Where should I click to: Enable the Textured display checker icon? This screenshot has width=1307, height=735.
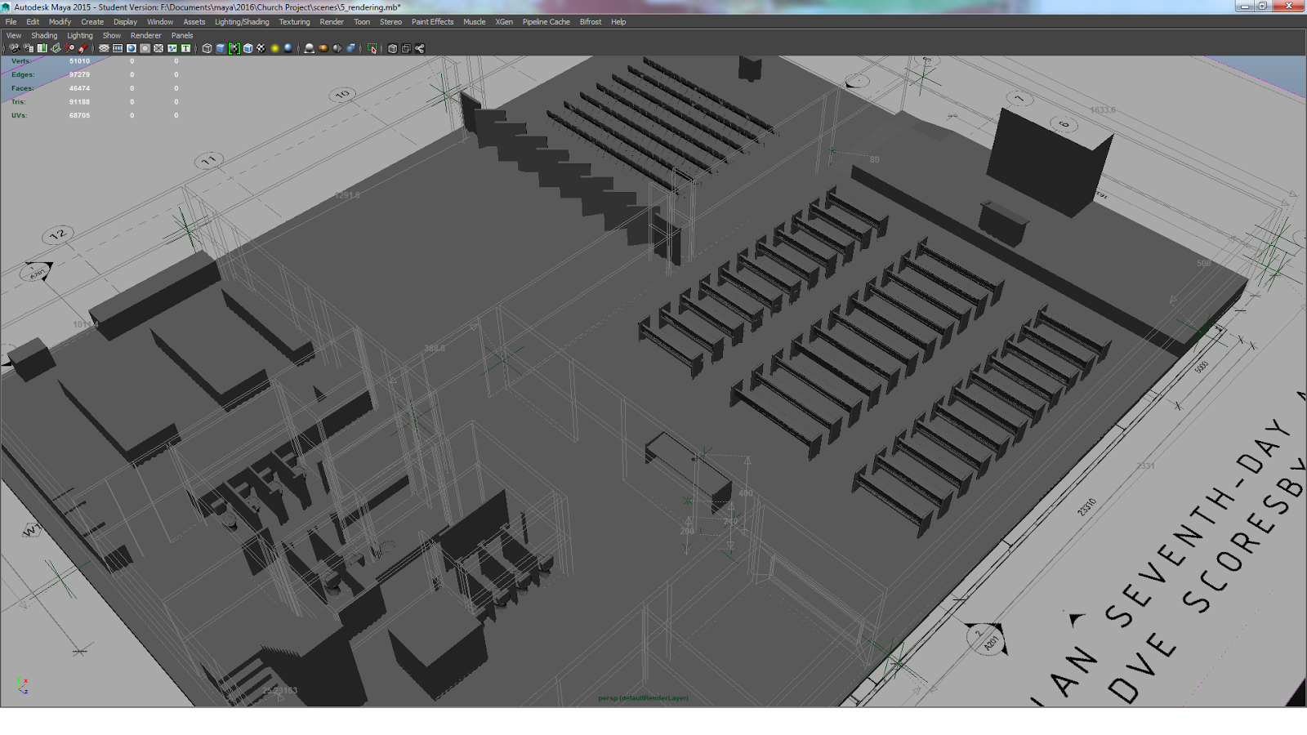pyautogui.click(x=261, y=48)
